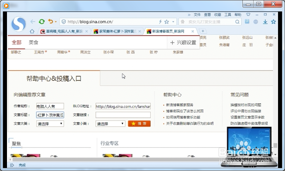Open blogger 周洪立 link

pyautogui.click(x=86, y=52)
